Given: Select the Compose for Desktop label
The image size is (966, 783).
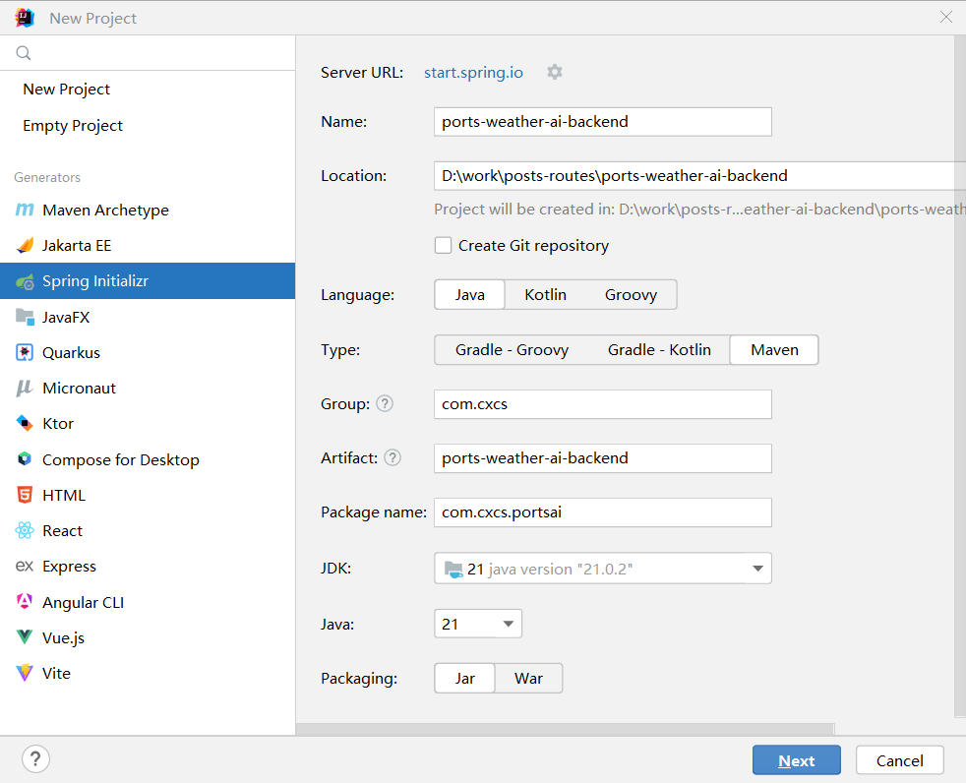Looking at the screenshot, I should (x=121, y=459).
